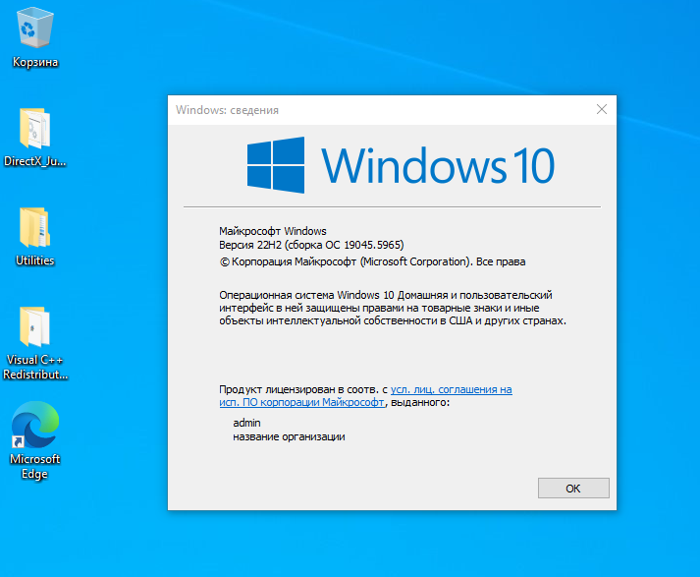Click the "название организации" text
This screenshot has height=577, width=700.
click(289, 436)
